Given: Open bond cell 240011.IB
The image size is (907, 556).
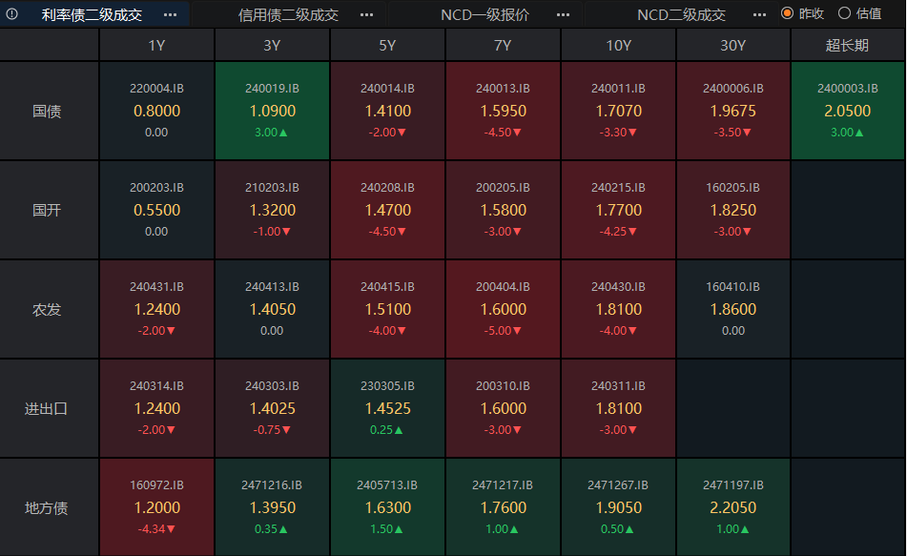Looking at the screenshot, I should [618, 111].
